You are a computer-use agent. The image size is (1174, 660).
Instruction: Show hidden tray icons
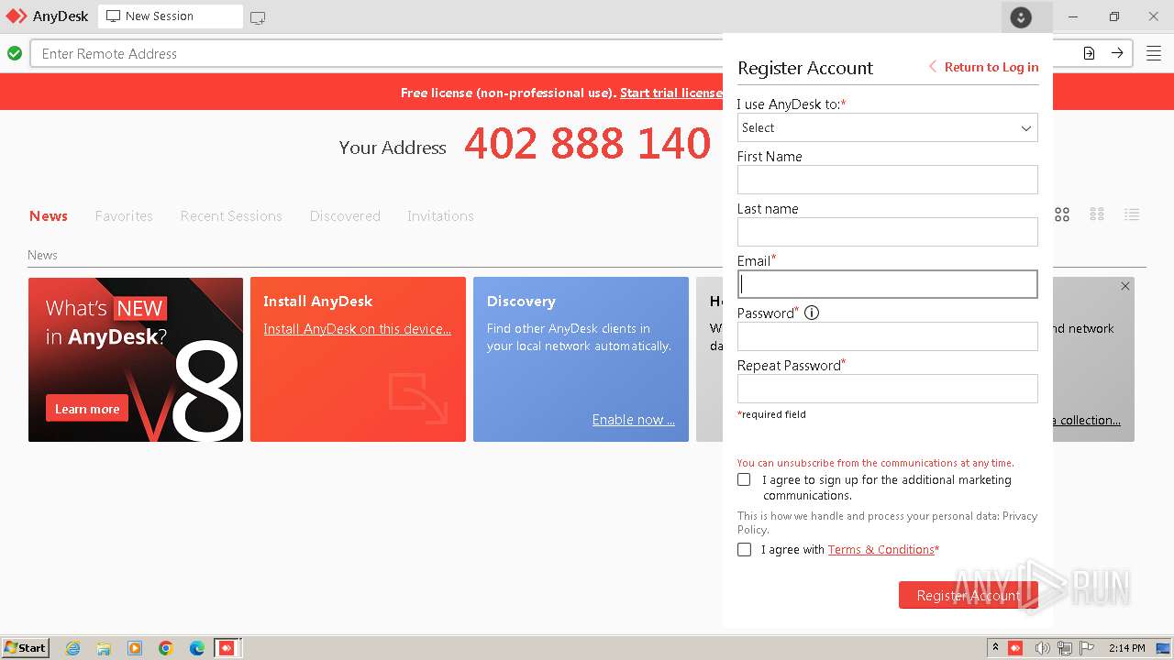[995, 648]
